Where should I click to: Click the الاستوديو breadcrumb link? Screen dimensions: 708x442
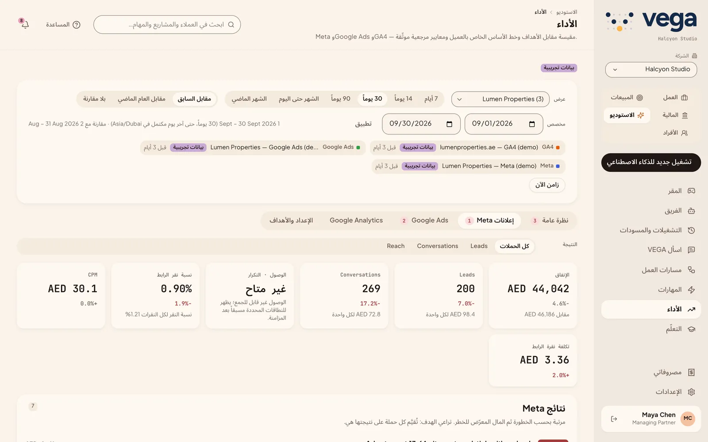click(x=566, y=12)
